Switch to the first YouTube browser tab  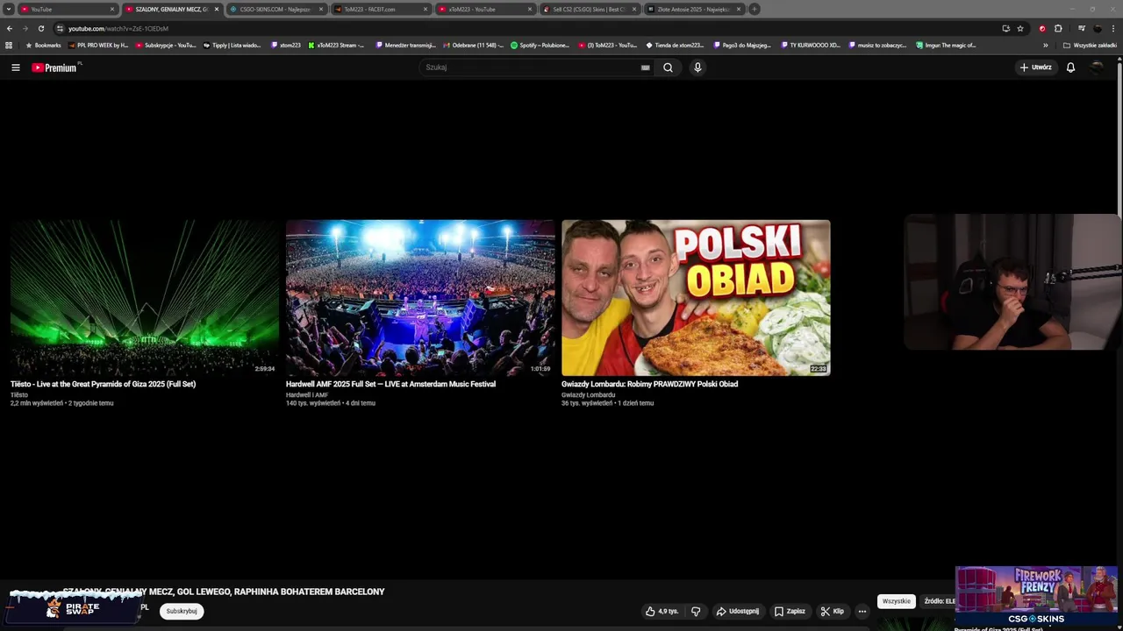[x=68, y=9]
